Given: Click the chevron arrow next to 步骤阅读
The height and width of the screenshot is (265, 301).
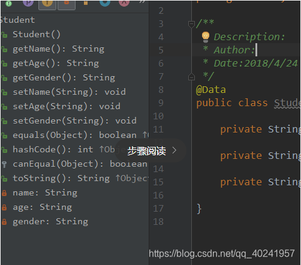Looking at the screenshot, I should click(x=174, y=150).
